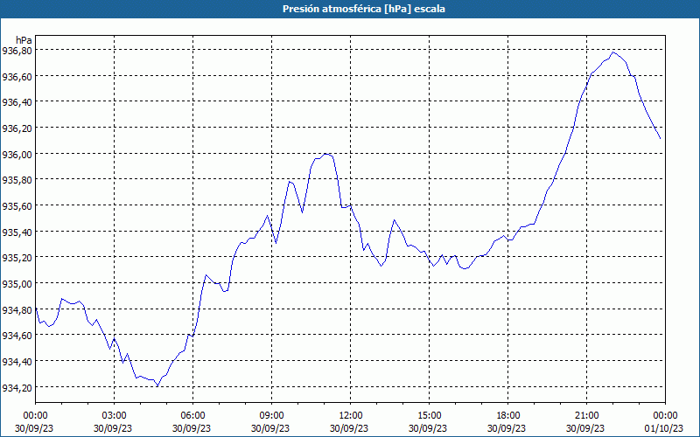Select the 934,80 y-axis value

(x=17, y=309)
